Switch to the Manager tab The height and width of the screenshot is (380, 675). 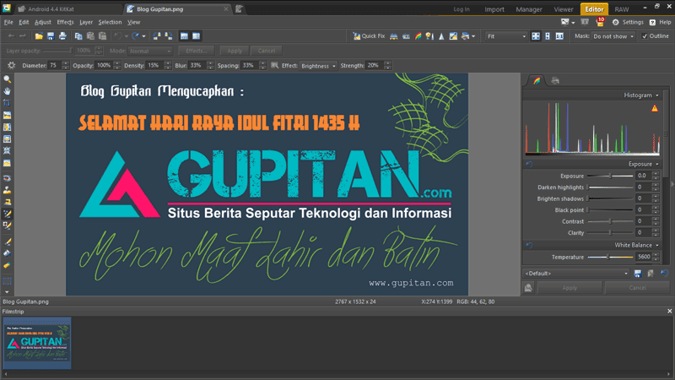529,9
